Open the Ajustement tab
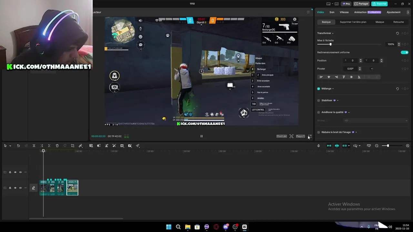Viewport: 413px width, 232px height. click(394, 12)
